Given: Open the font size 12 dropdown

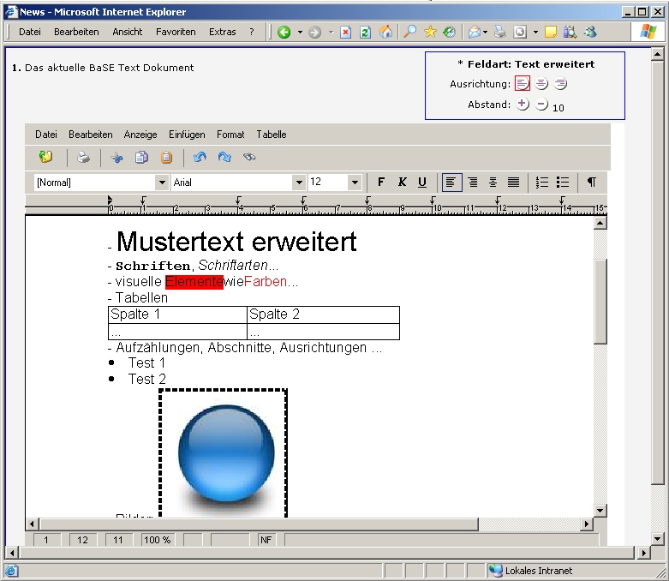Looking at the screenshot, I should (x=355, y=183).
